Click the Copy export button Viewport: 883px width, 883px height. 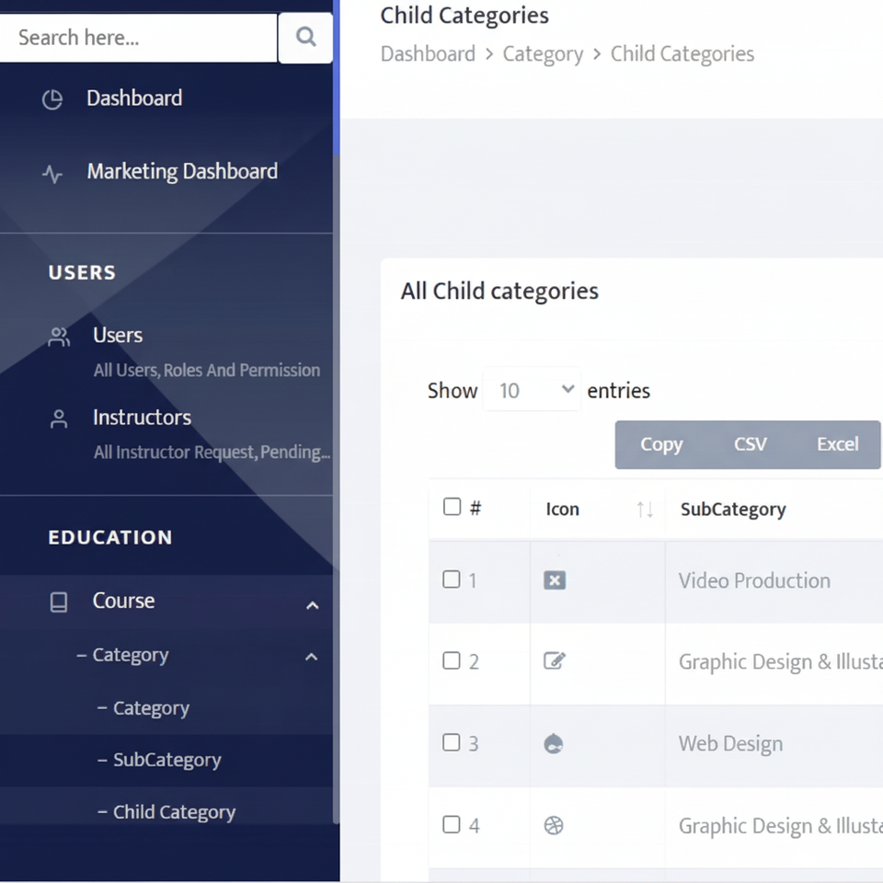(661, 445)
